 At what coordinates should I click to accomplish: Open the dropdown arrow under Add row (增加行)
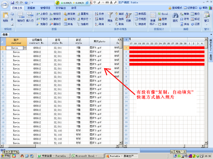click(21, 25)
